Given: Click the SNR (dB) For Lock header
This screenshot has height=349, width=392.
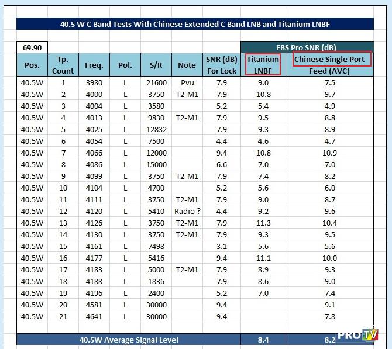Looking at the screenshot, I should coord(221,65).
